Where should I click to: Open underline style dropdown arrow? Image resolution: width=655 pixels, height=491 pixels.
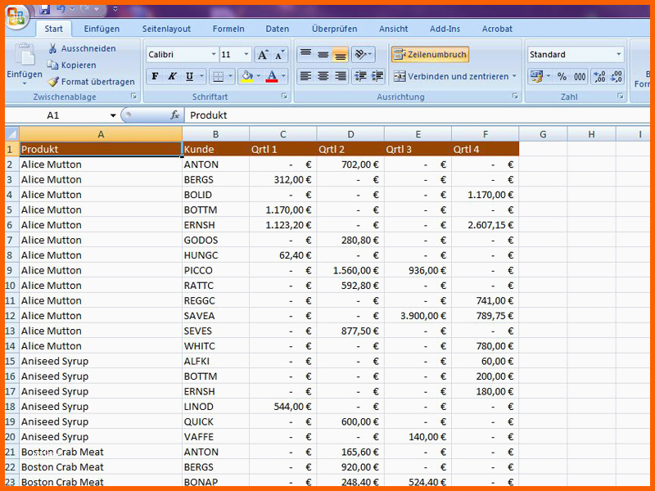[x=201, y=76]
